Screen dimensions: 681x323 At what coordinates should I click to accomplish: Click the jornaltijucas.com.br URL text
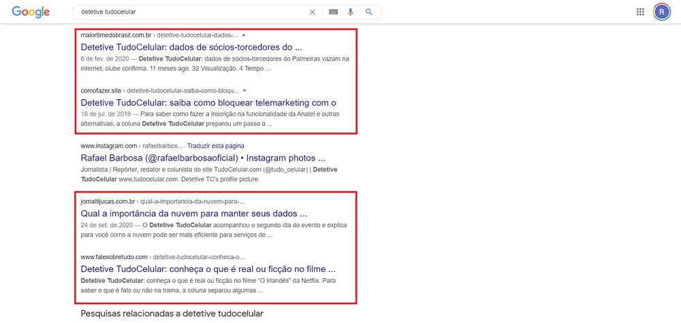click(x=108, y=202)
